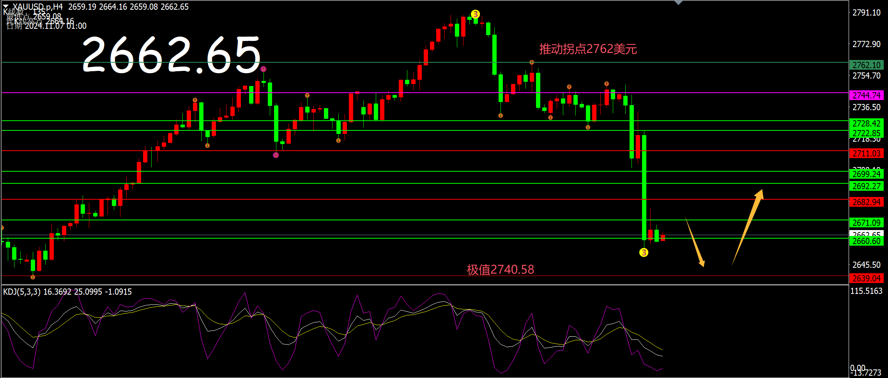The width and height of the screenshot is (888, 378).
Task: Click the 2645.50 value on the price scale
Action: 866,265
